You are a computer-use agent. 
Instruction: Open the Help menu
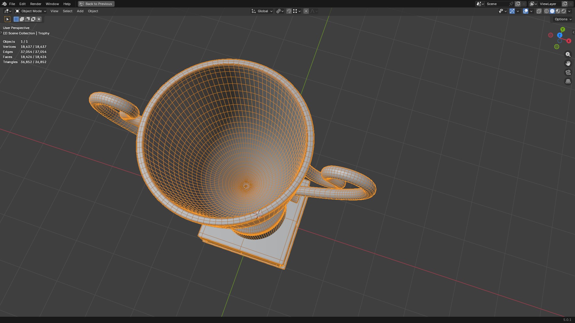[x=67, y=4]
